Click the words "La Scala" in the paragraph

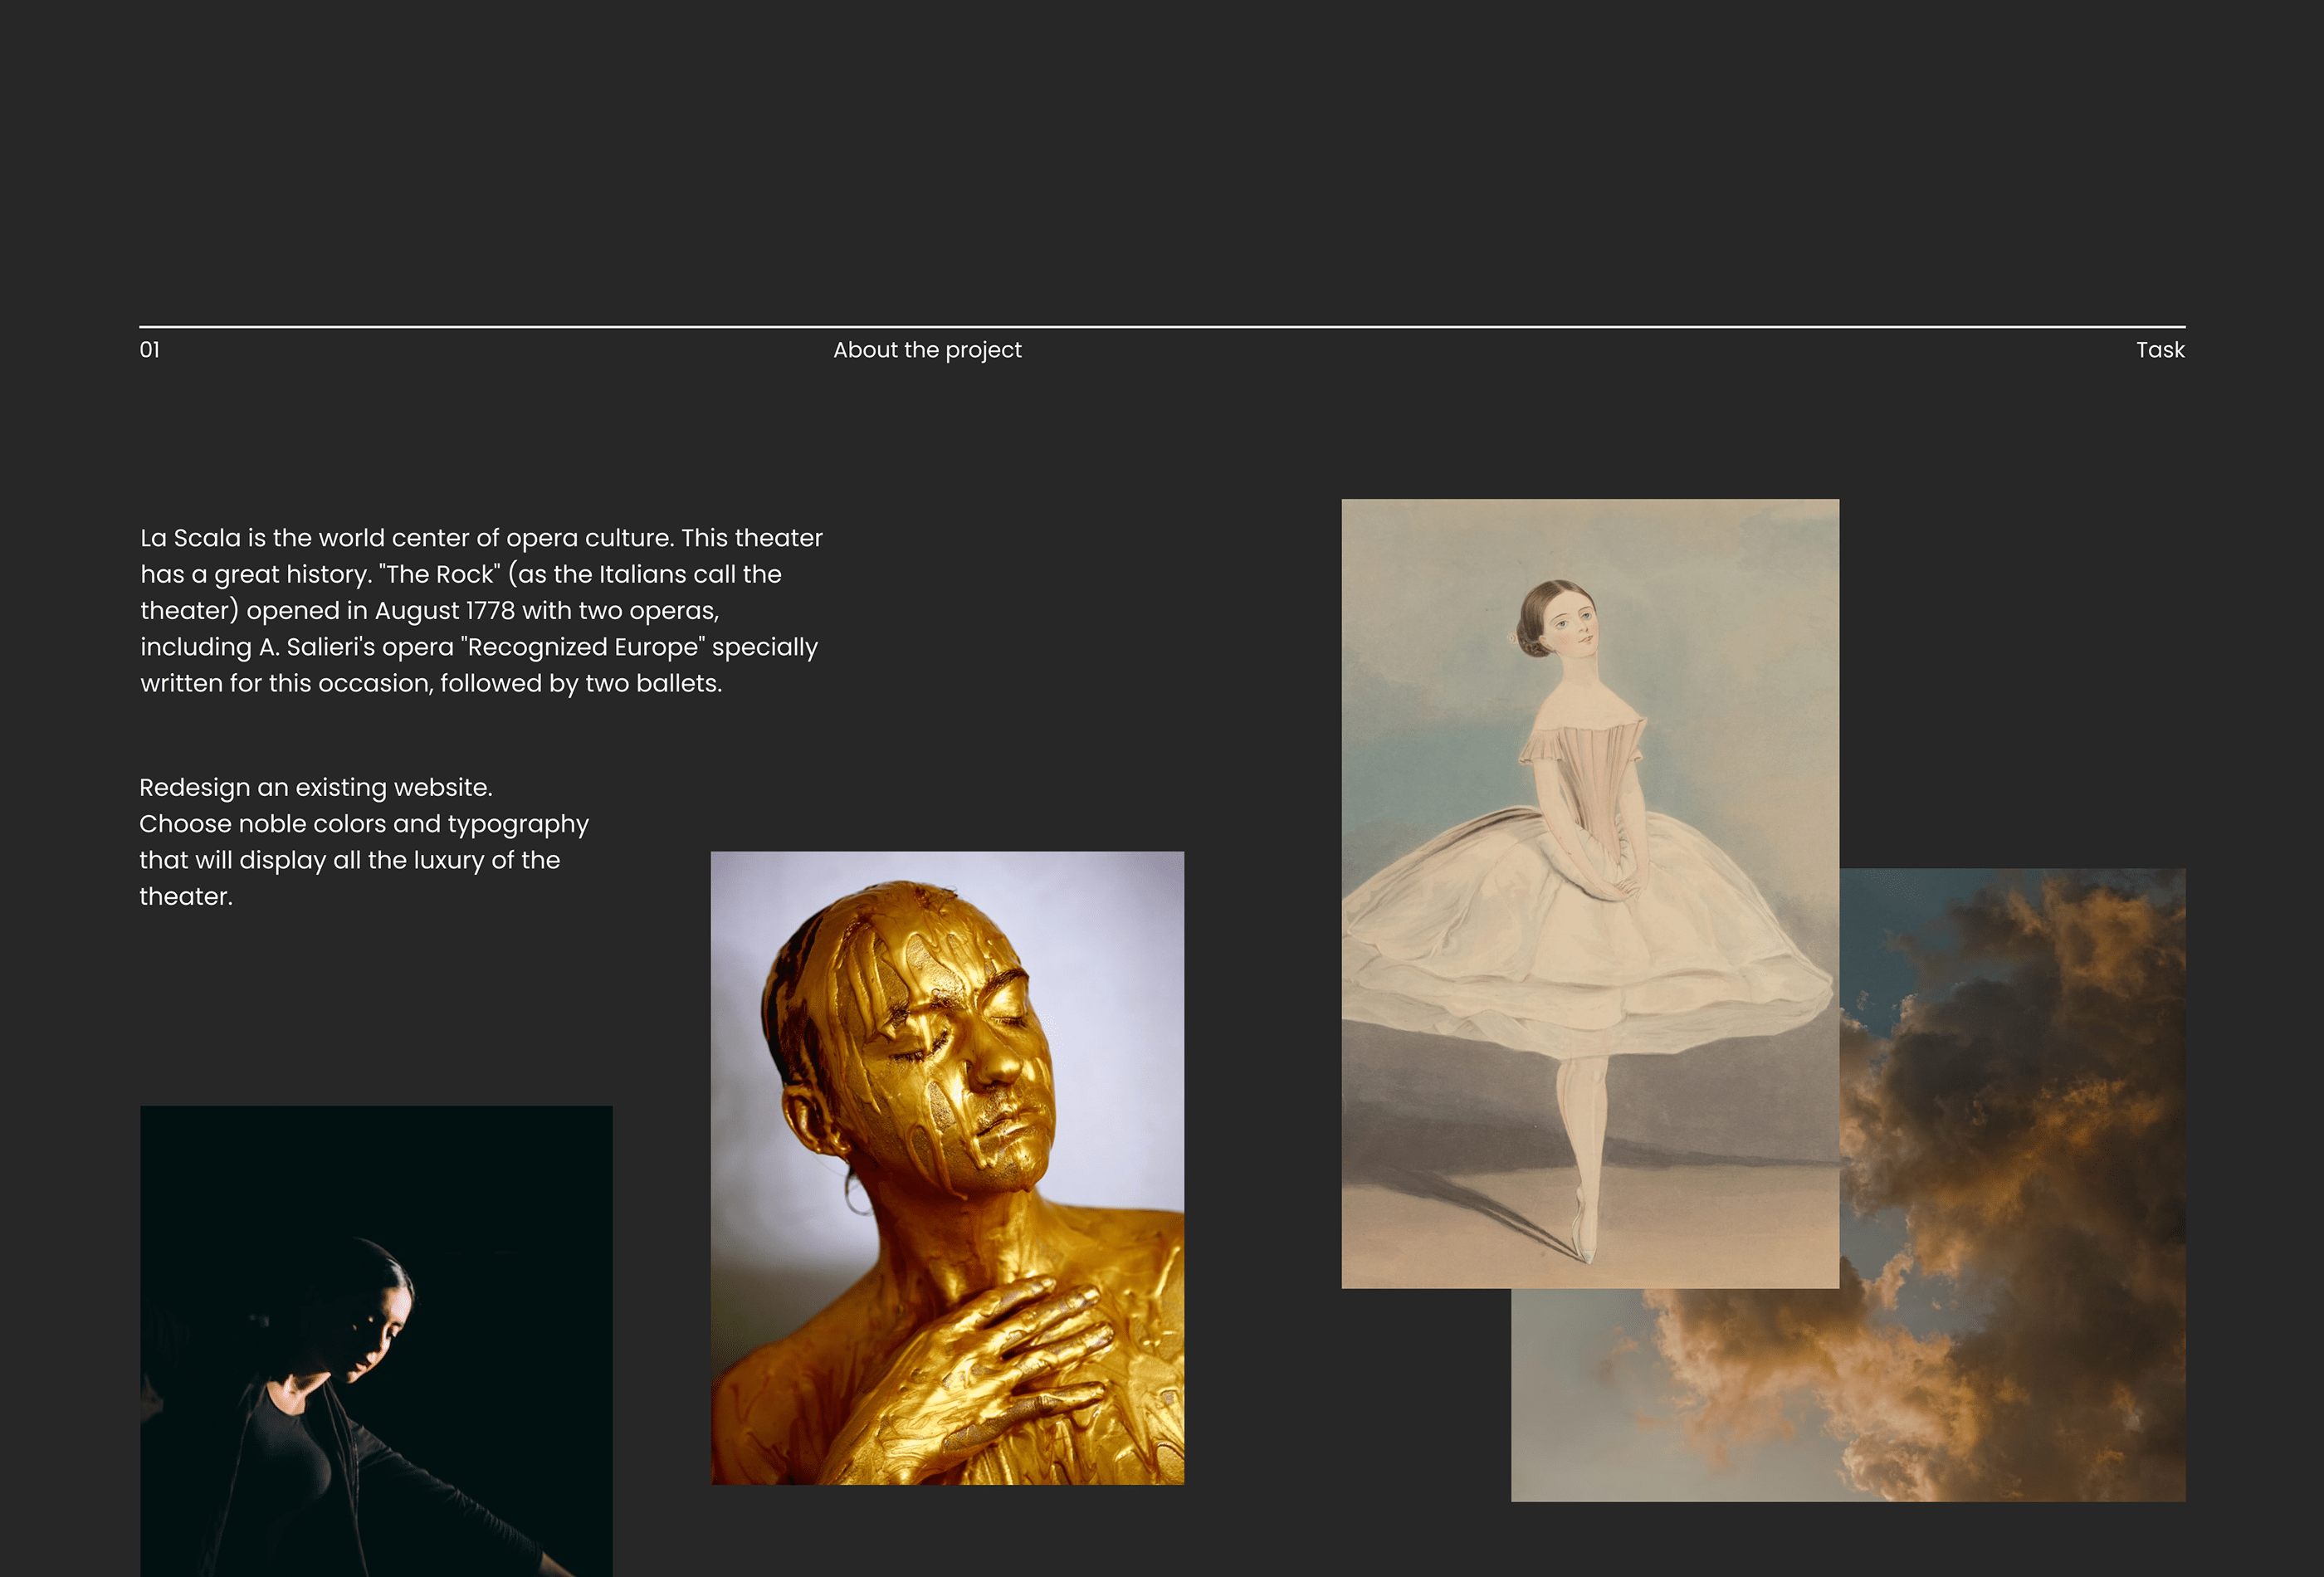190,538
